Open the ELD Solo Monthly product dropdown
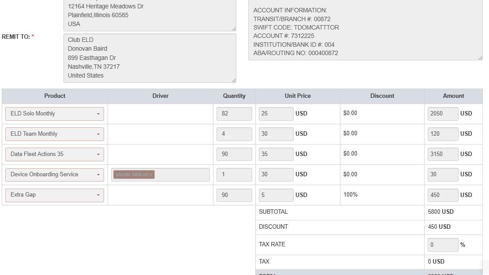Image resolution: width=489 pixels, height=275 pixels. coord(55,114)
